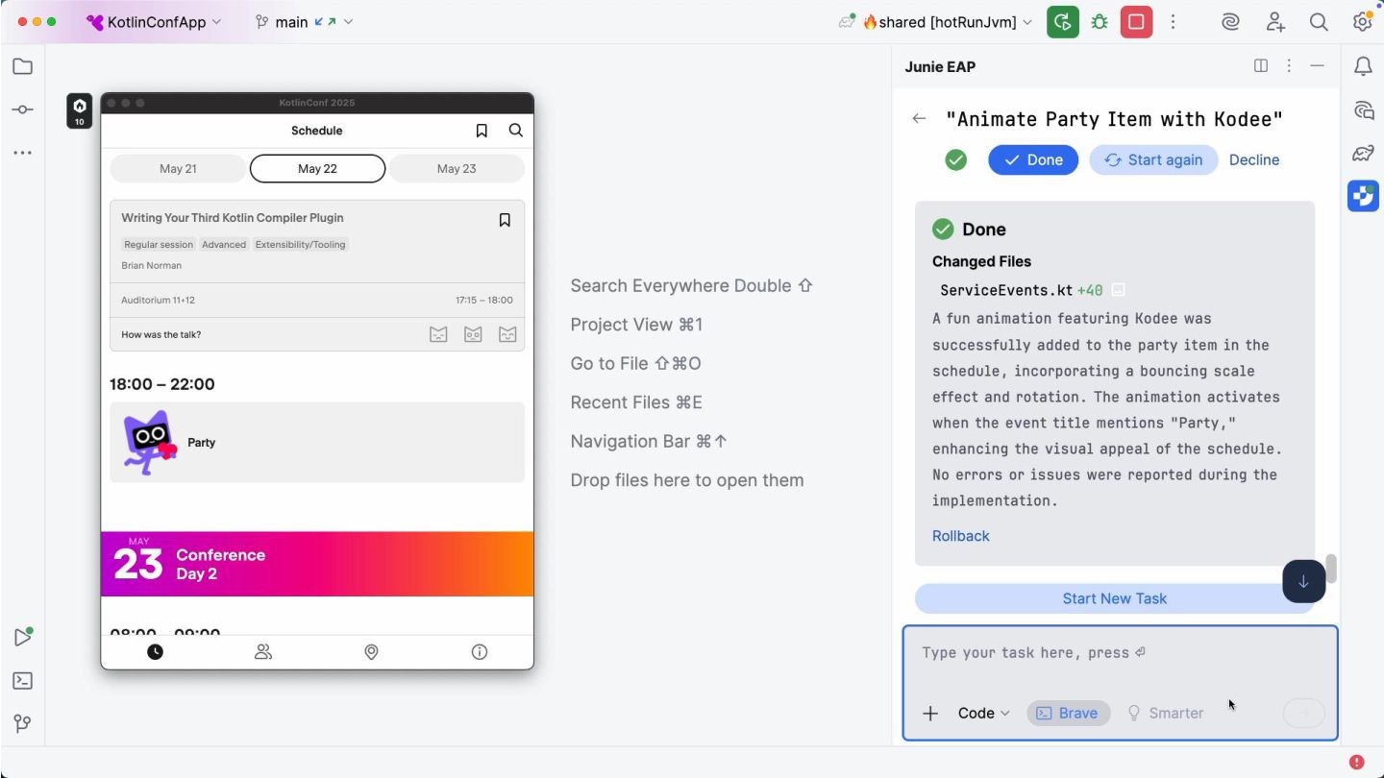Click the Start New Task button
This screenshot has height=778, width=1384.
pyautogui.click(x=1114, y=598)
